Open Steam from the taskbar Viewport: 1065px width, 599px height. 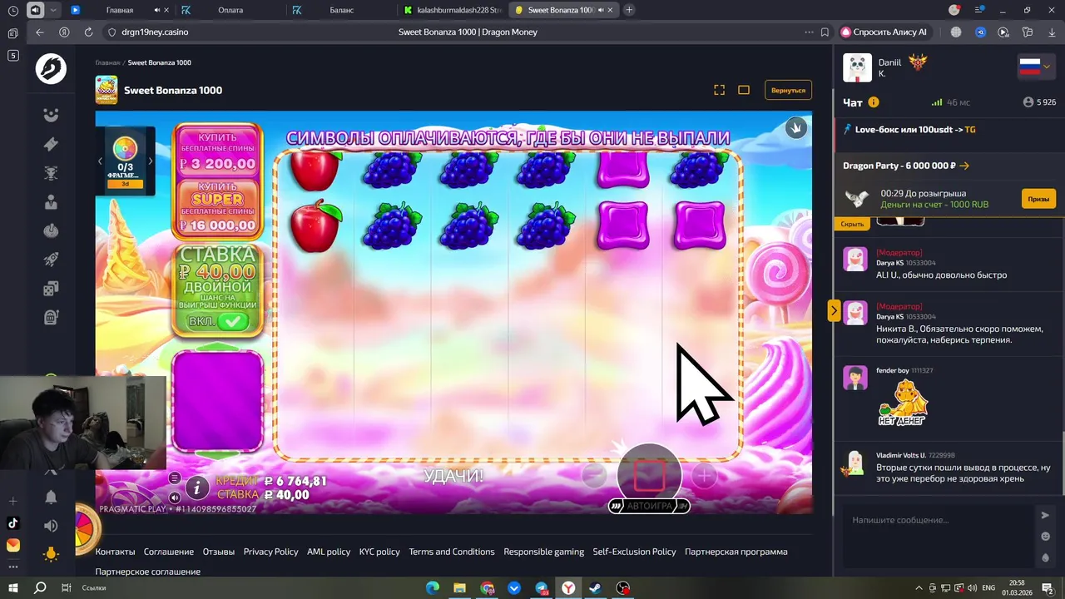(x=595, y=587)
